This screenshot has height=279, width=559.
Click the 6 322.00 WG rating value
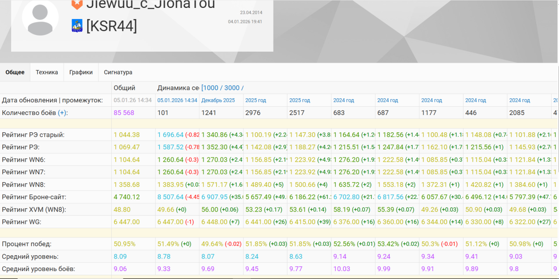click(x=522, y=222)
